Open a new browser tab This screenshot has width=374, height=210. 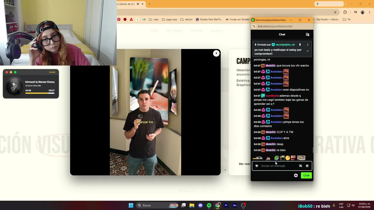[x=149, y=4]
